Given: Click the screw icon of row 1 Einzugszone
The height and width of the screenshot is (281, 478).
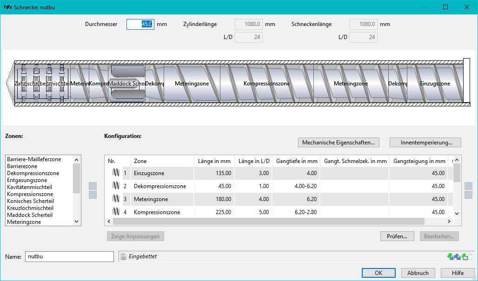Looking at the screenshot, I should pyautogui.click(x=115, y=173).
